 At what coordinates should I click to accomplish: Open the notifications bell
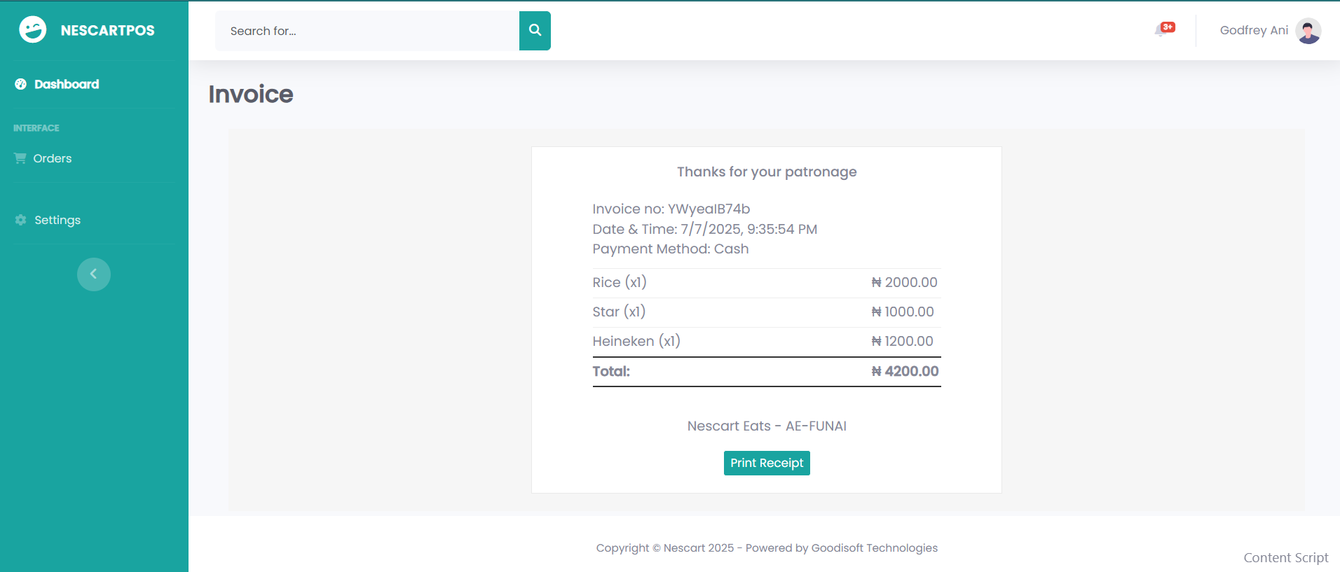[1161, 31]
